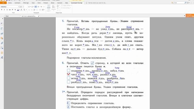Uncheck the red-checked 'чистишь' line box
Image resolution: width=194 pixels, height=109 pixels.
click(x=69, y=74)
